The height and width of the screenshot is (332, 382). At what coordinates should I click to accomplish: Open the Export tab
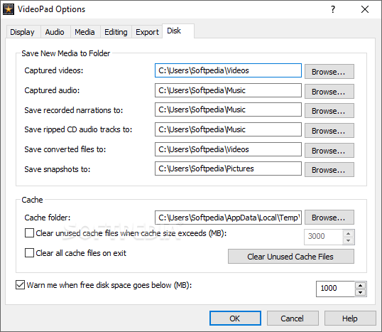click(x=147, y=32)
